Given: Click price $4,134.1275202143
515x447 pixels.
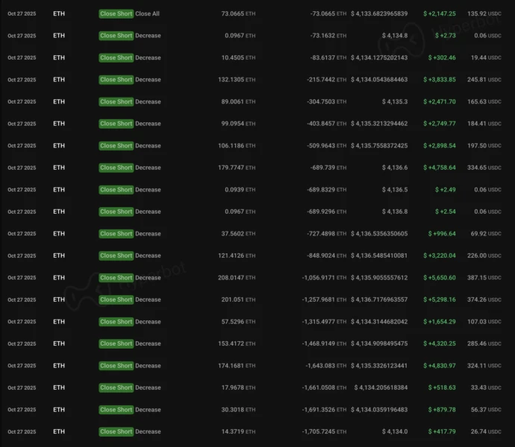Looking at the screenshot, I should [379, 57].
